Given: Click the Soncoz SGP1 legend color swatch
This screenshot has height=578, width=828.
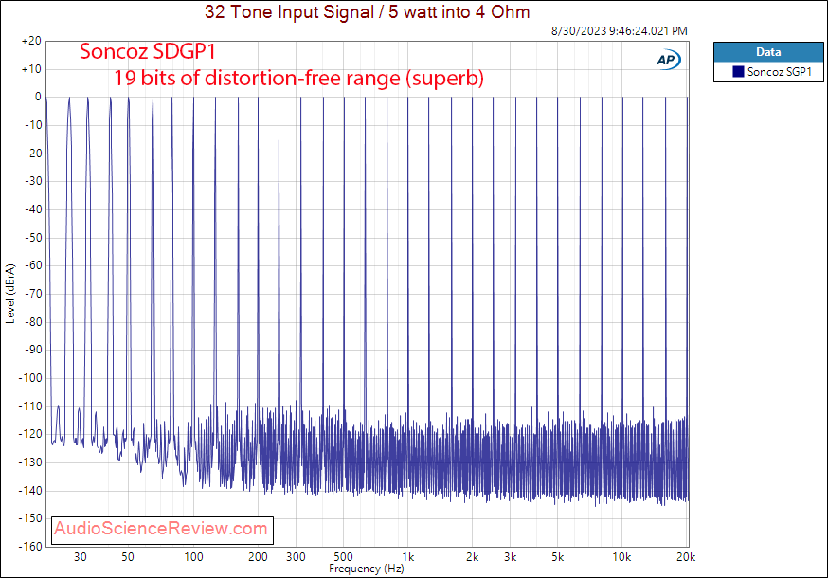Looking at the screenshot, I should tap(738, 71).
